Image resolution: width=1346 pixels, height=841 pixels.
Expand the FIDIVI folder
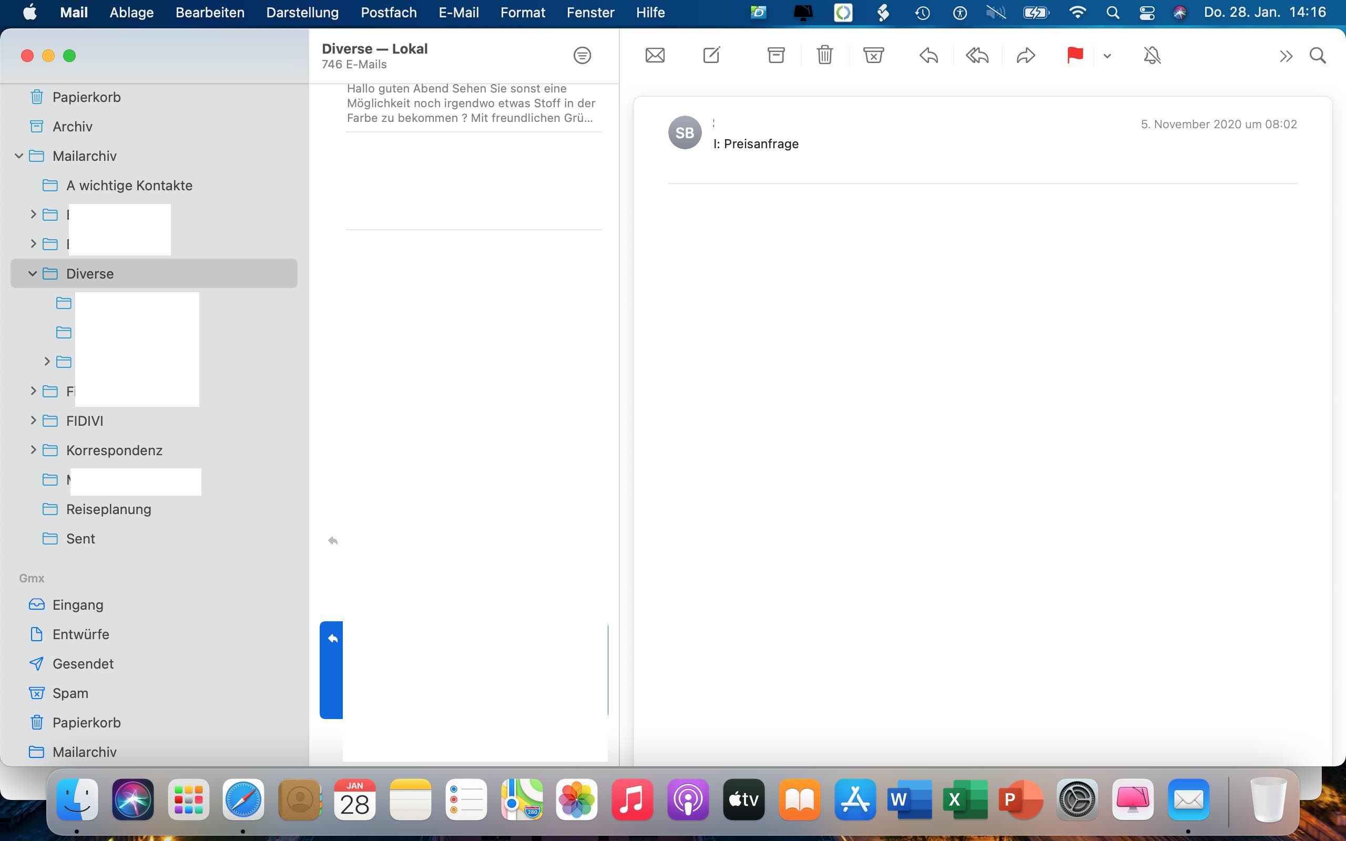coord(33,420)
